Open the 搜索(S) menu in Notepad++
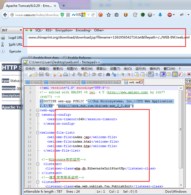Viewport: 191px width, 195px height. (58, 69)
